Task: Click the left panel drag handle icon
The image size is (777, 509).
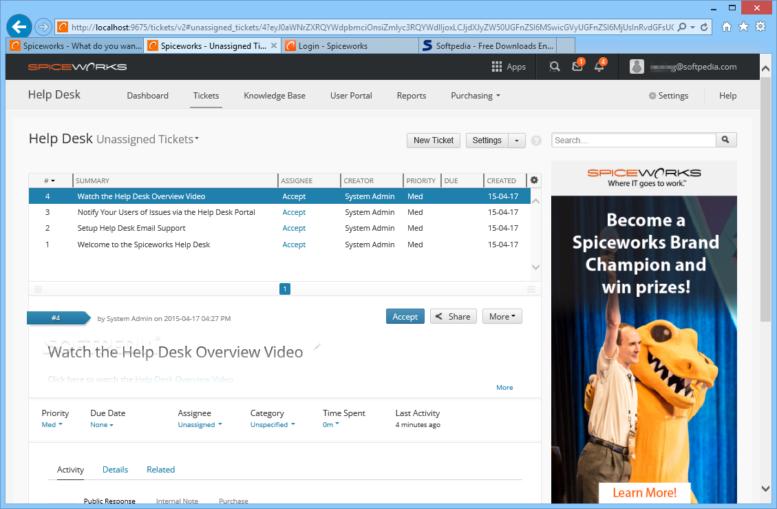Action: click(38, 289)
